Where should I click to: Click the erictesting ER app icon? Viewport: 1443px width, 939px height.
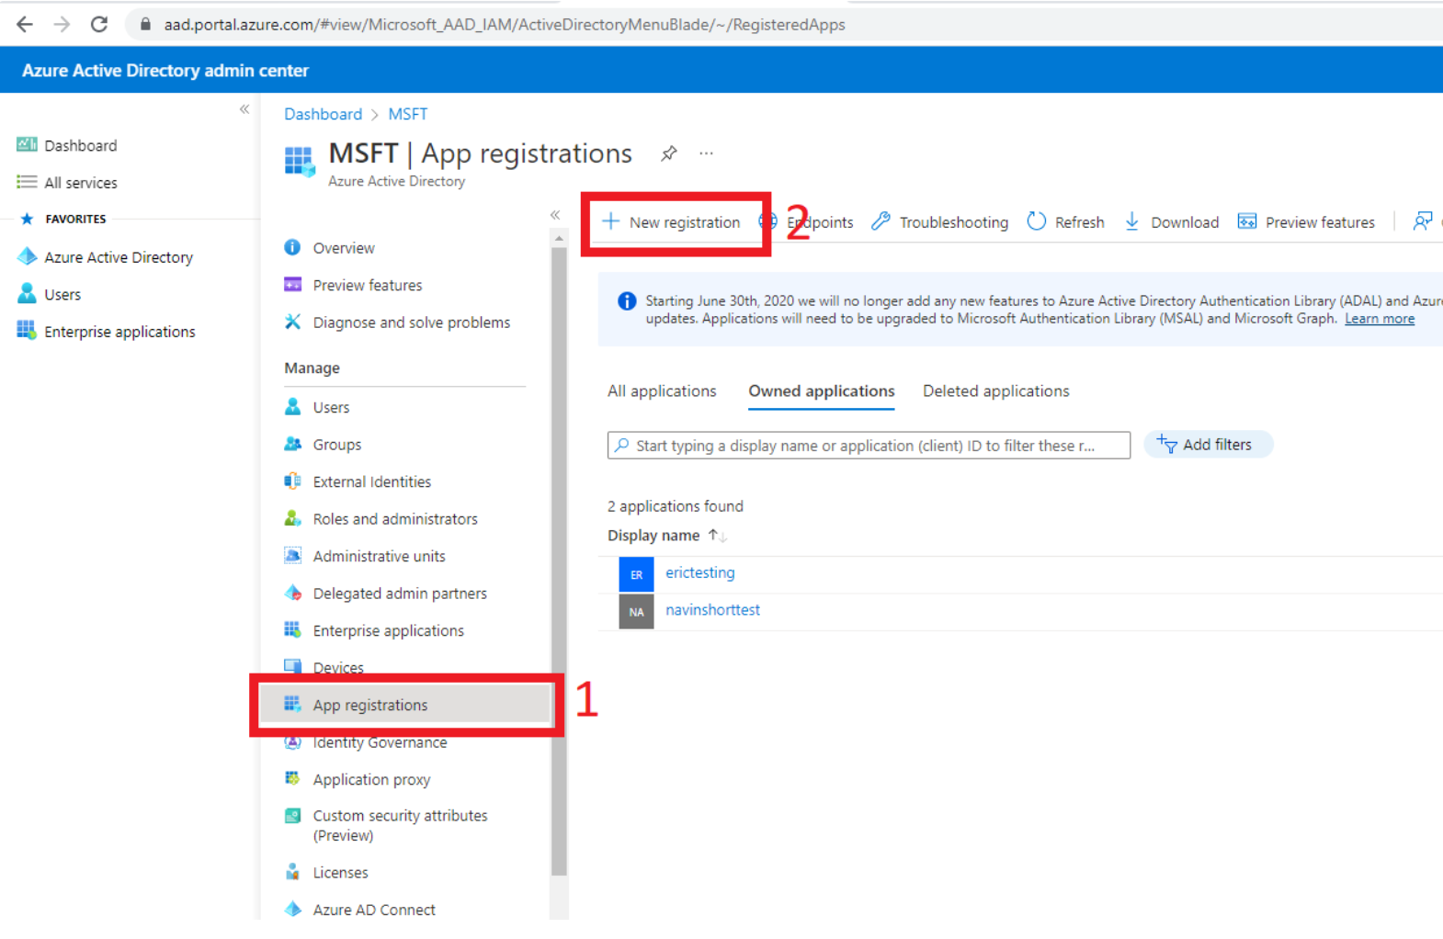(x=636, y=574)
